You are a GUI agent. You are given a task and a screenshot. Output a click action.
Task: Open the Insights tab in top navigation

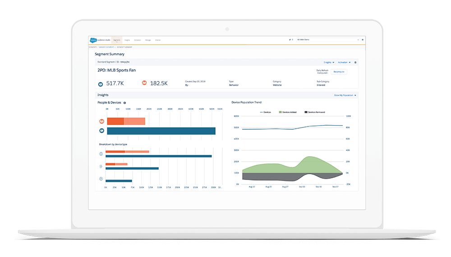tap(127, 40)
